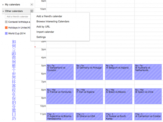Select Browse Interesting Calendars menu item
This screenshot has width=163, height=122.
click(53, 21)
